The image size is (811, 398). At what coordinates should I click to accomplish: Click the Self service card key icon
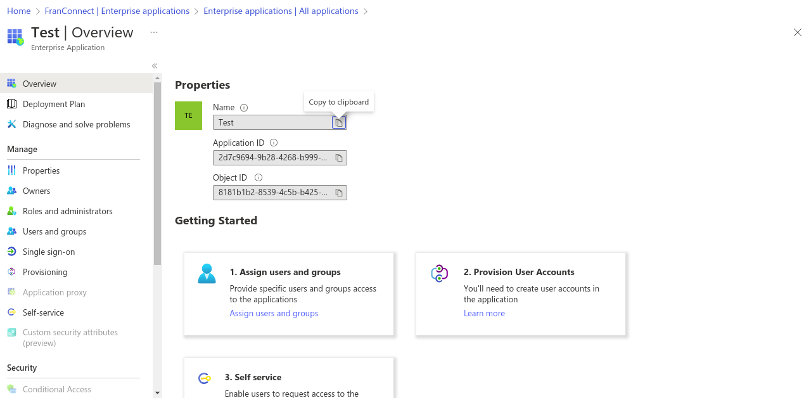coord(204,378)
